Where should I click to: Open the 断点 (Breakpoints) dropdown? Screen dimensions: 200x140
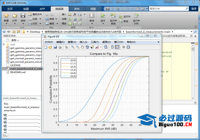point(91,24)
